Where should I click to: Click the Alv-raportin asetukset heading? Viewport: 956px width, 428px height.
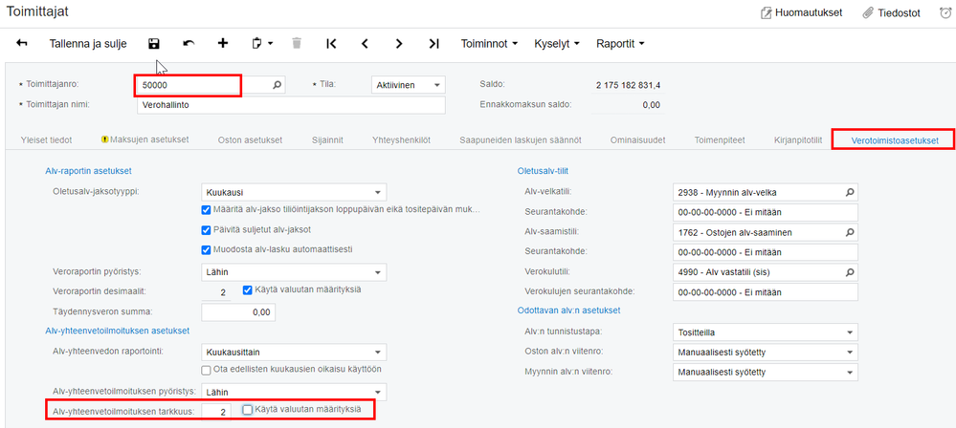click(x=88, y=172)
